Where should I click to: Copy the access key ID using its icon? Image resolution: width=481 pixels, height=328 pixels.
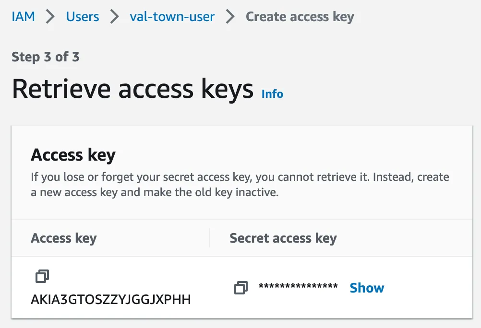42,276
